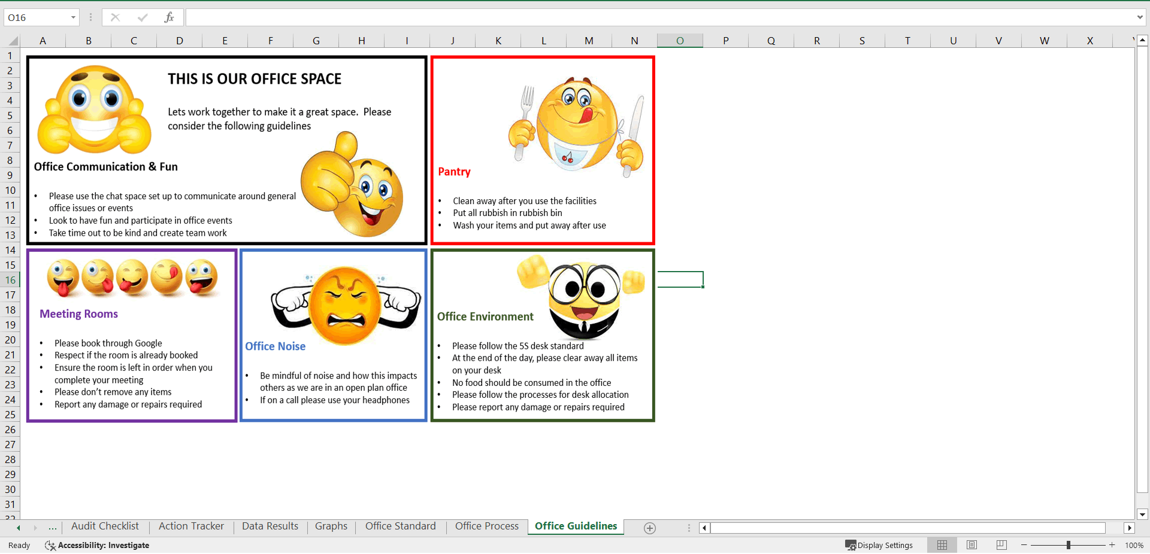
Task: Add a new sheet with plus icon
Action: coord(650,528)
